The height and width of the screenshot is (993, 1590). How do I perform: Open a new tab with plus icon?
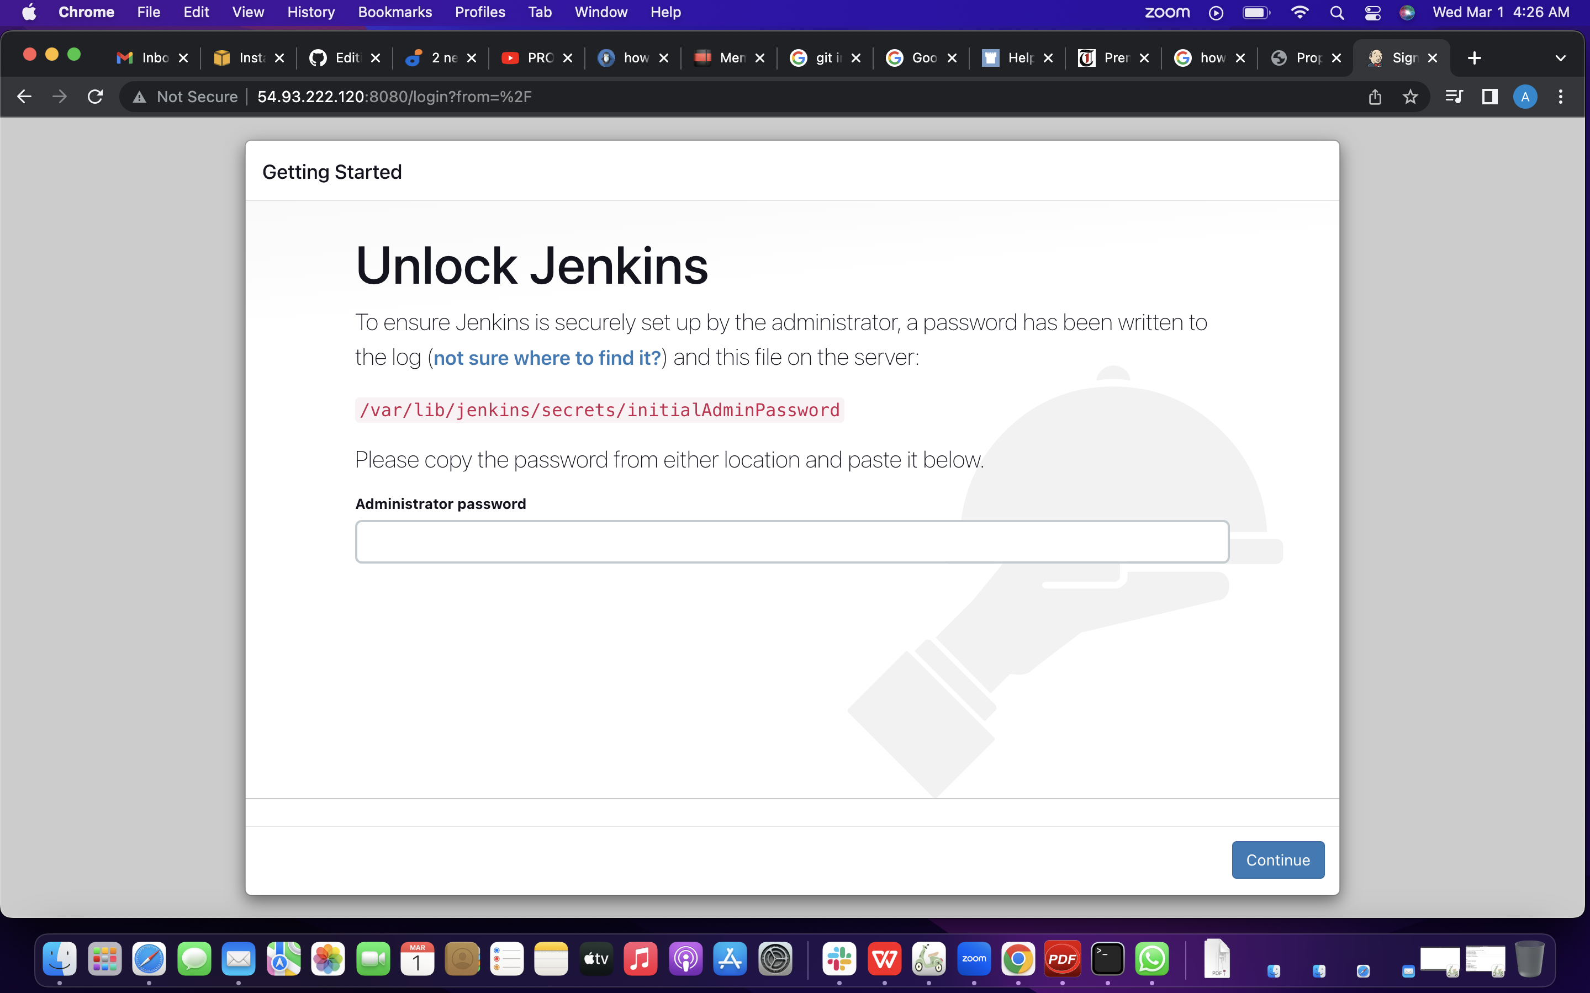coord(1473,58)
